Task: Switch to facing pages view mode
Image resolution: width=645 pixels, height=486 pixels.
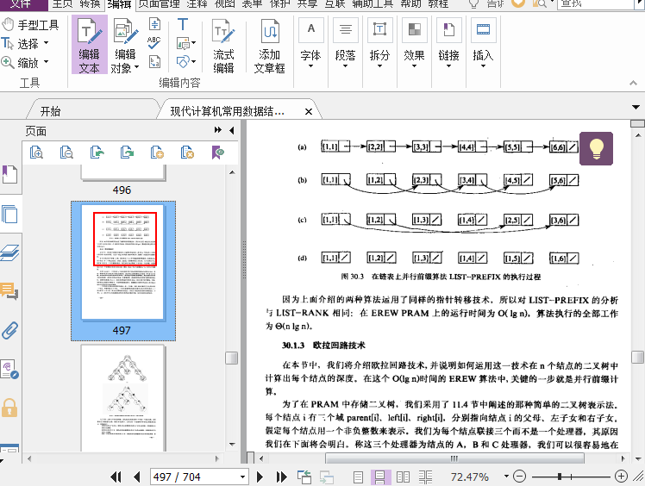Action: (x=404, y=477)
